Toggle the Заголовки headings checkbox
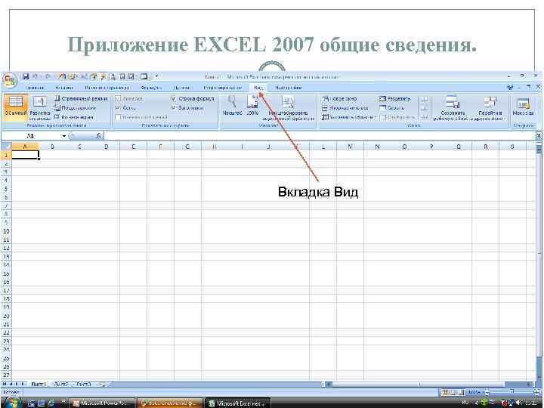544x408 pixels. 175,108
